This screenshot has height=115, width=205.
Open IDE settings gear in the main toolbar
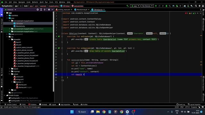click(200, 6)
